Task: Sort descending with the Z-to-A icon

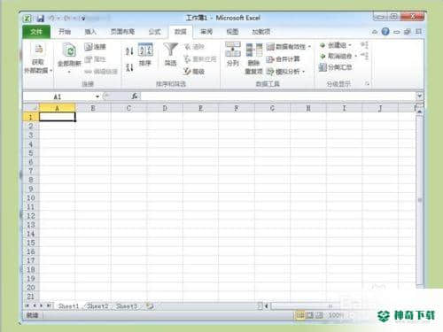Action: (129, 67)
